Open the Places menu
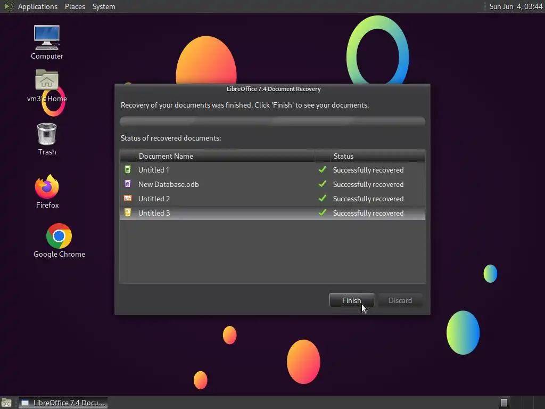This screenshot has width=545, height=409. point(75,6)
